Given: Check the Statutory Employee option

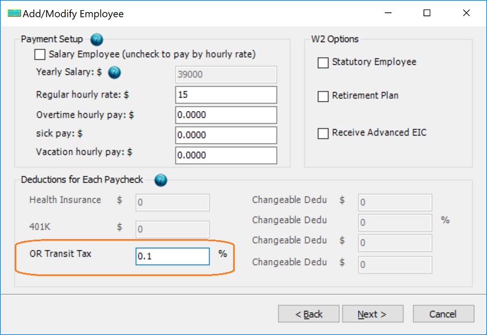Looking at the screenshot, I should tap(323, 63).
